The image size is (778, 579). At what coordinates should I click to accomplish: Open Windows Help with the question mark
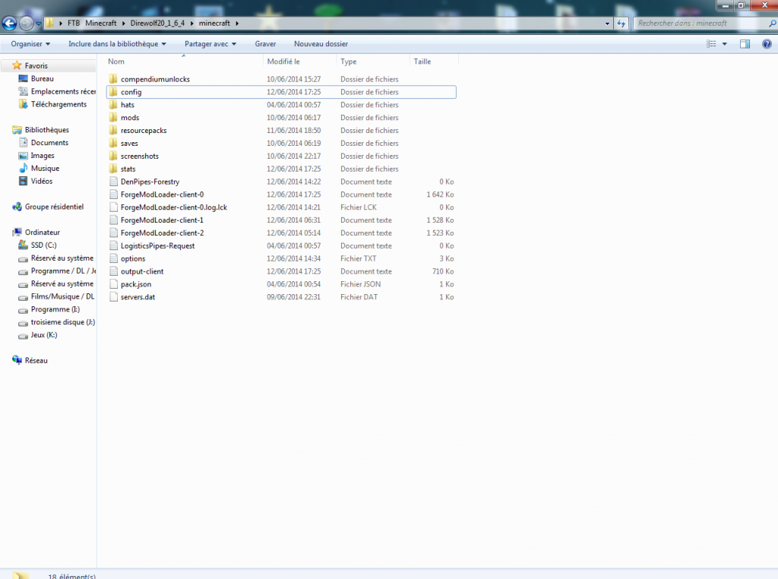[767, 43]
